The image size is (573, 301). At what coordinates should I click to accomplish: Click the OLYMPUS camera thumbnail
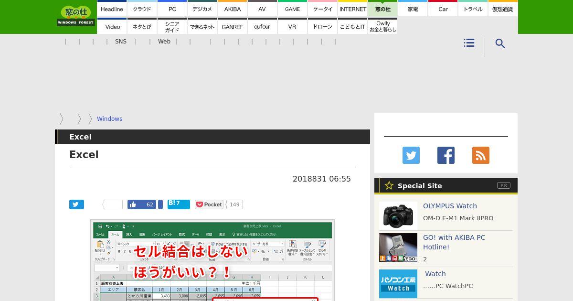click(x=398, y=215)
